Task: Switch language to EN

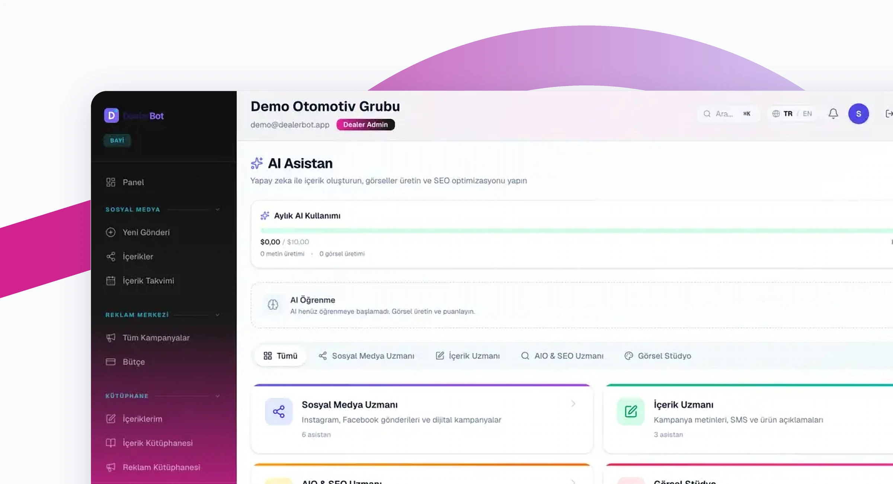Action: click(x=807, y=114)
